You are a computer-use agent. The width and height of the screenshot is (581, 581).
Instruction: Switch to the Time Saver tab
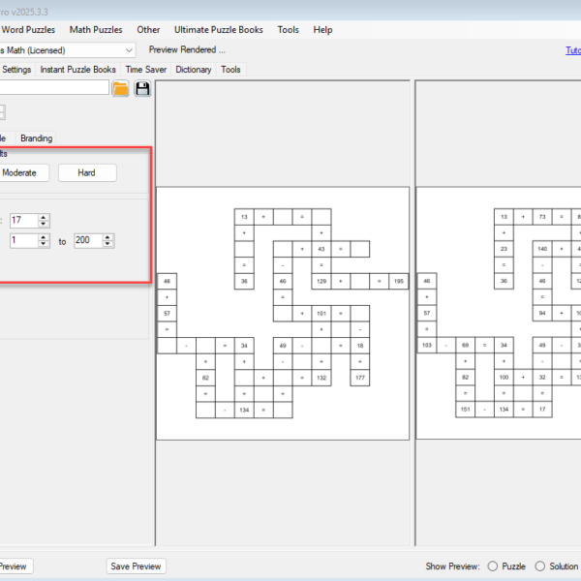146,70
